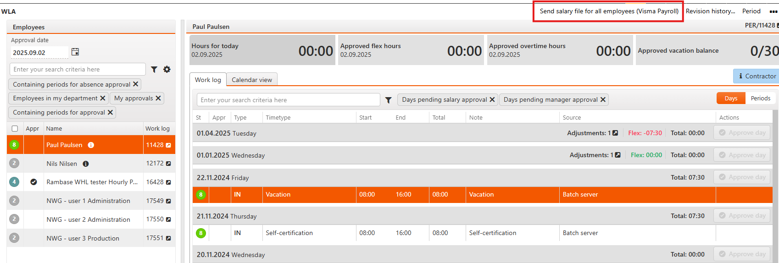Click the employee list filter funnel icon
This screenshot has width=779, height=263.
pos(154,70)
